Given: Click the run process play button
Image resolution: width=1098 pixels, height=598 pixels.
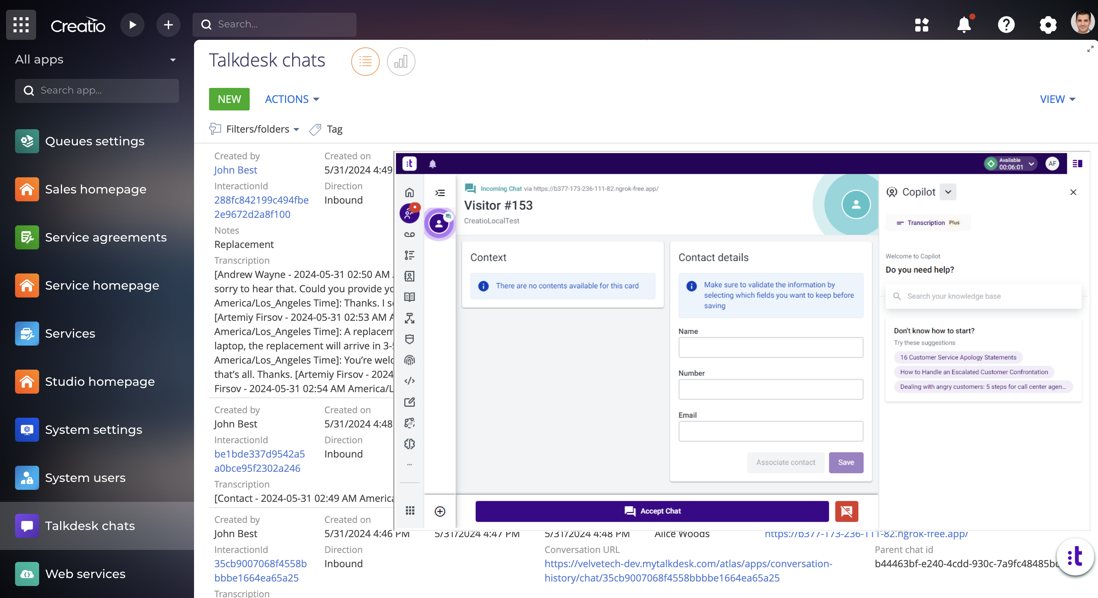Looking at the screenshot, I should (133, 25).
